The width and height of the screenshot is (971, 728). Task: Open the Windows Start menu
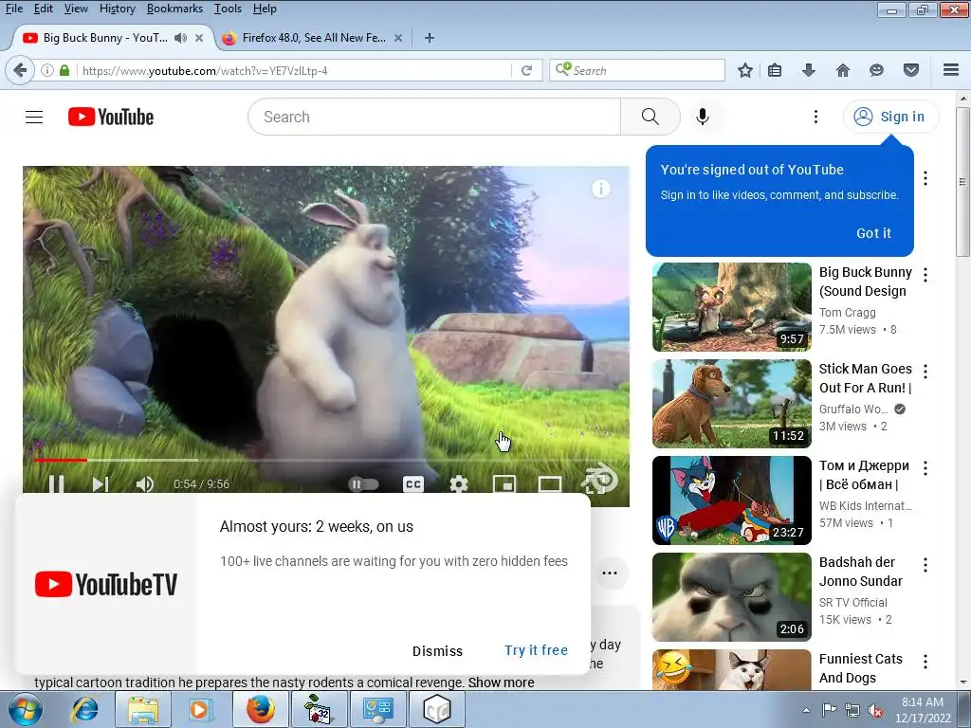[x=25, y=709]
